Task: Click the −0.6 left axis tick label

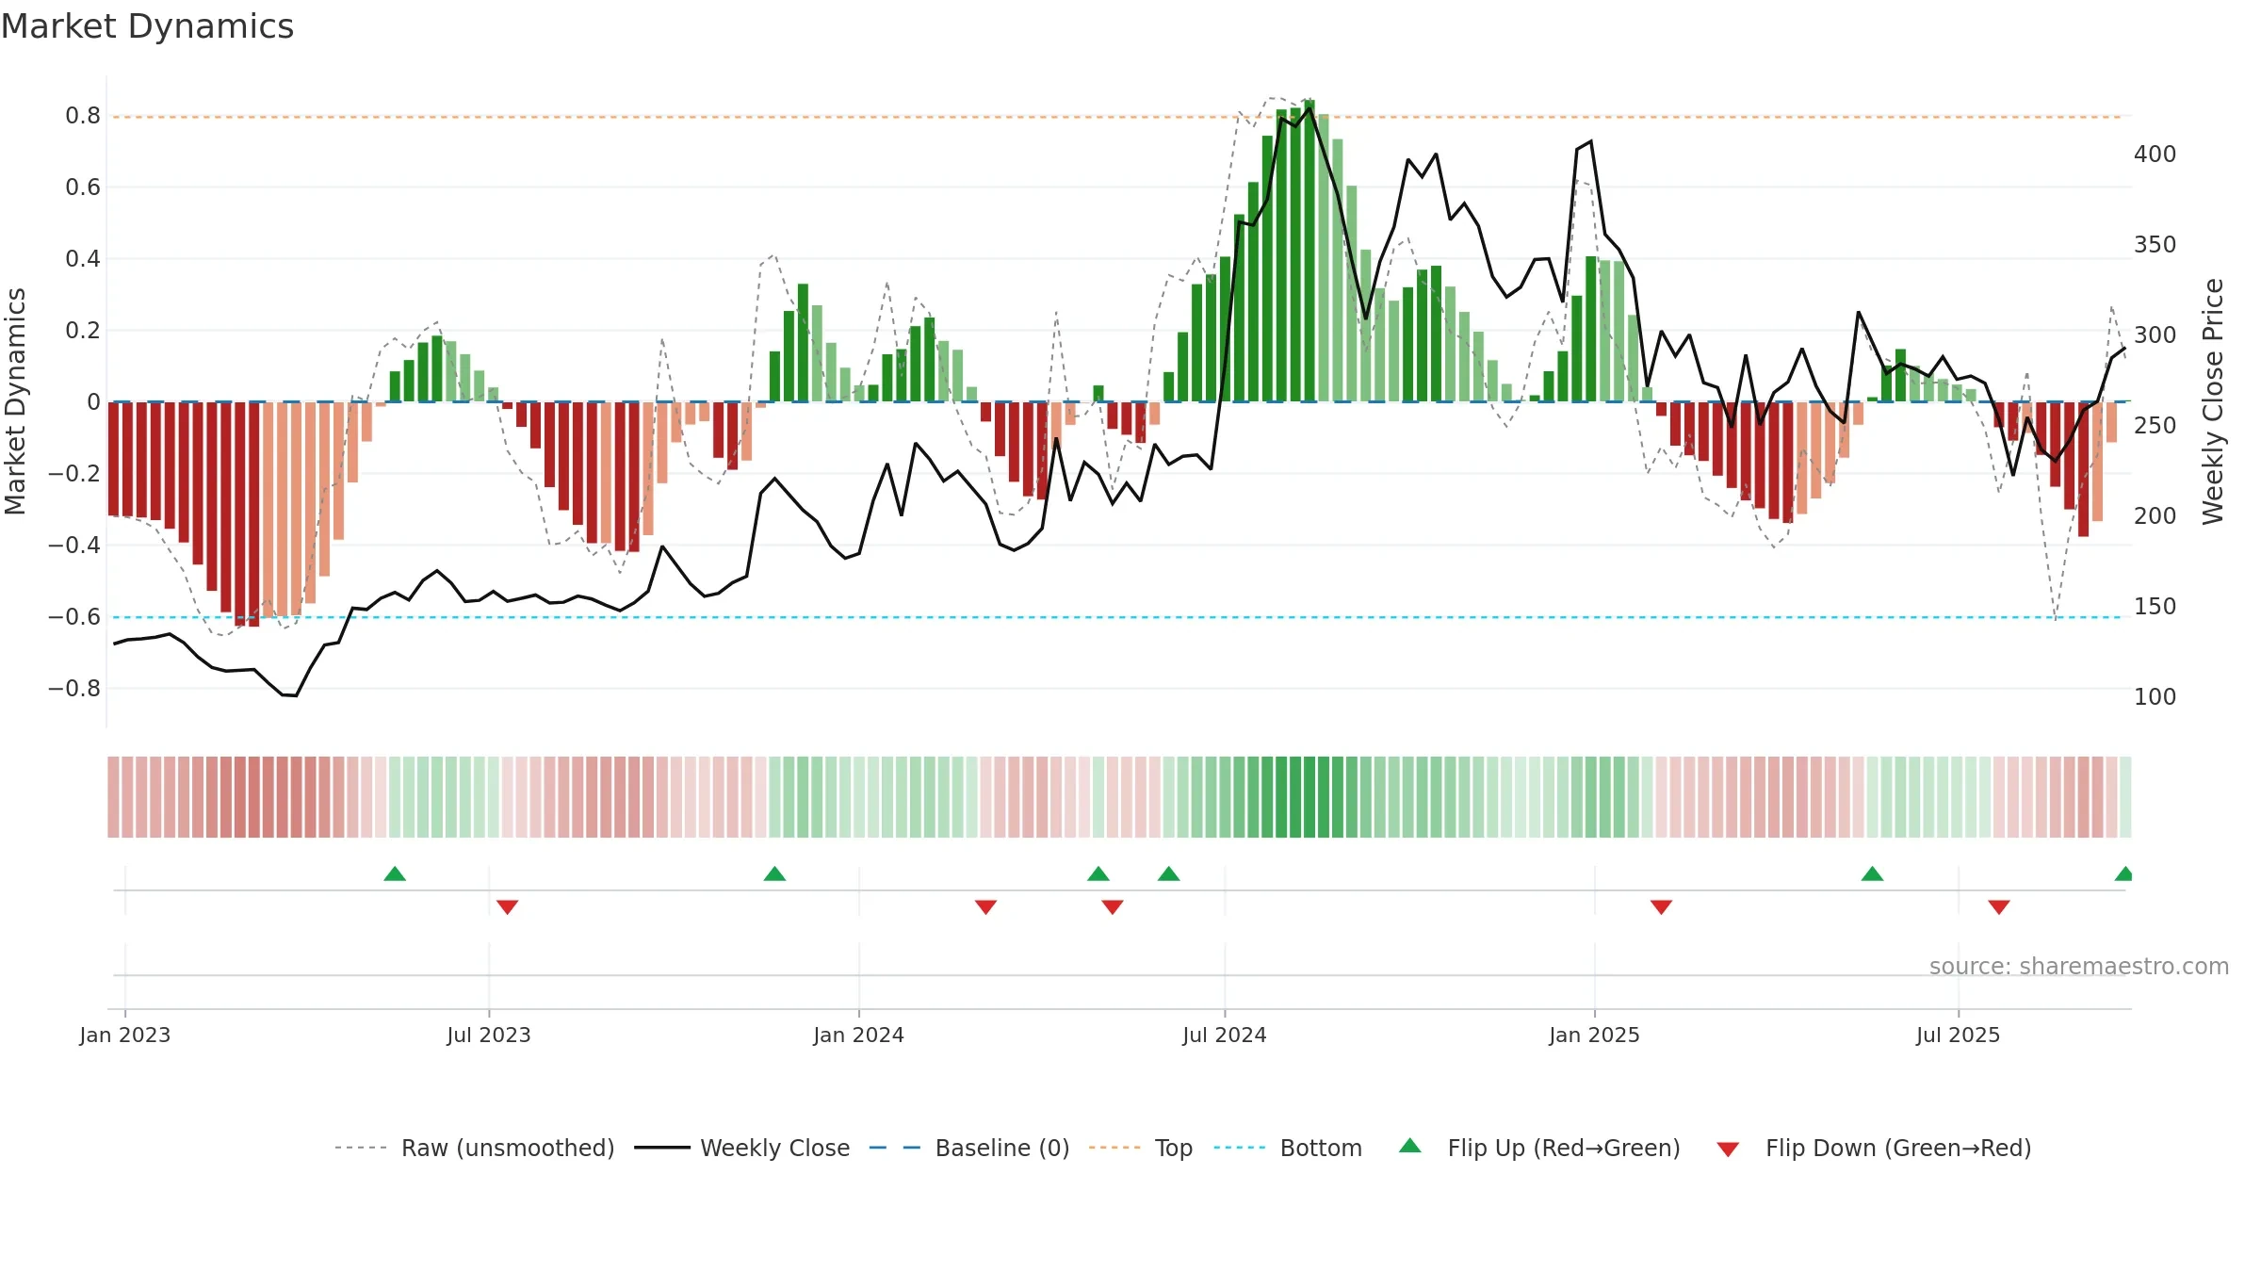Action: click(x=74, y=617)
